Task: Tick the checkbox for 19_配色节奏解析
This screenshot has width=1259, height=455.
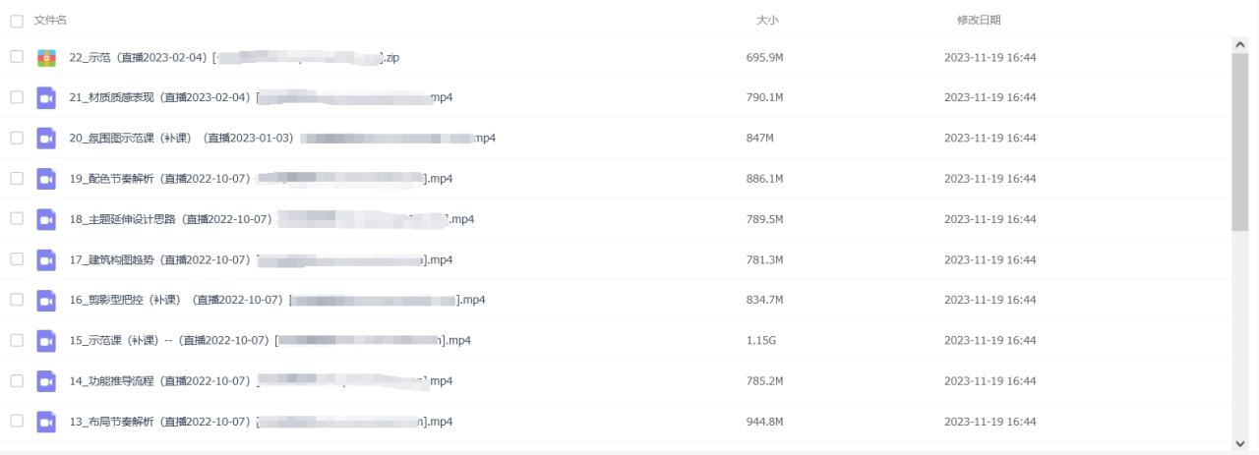Action: point(17,179)
